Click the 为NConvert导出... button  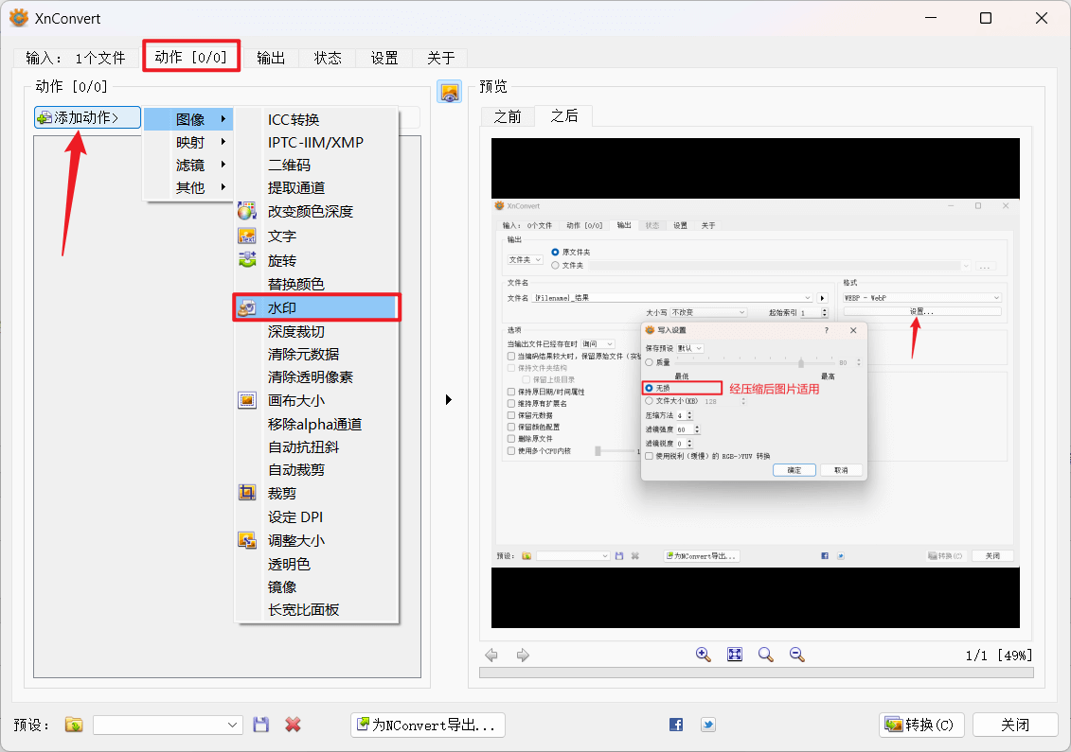(428, 725)
